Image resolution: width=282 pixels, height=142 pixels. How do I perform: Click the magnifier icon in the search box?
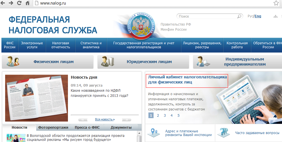tap(239, 16)
